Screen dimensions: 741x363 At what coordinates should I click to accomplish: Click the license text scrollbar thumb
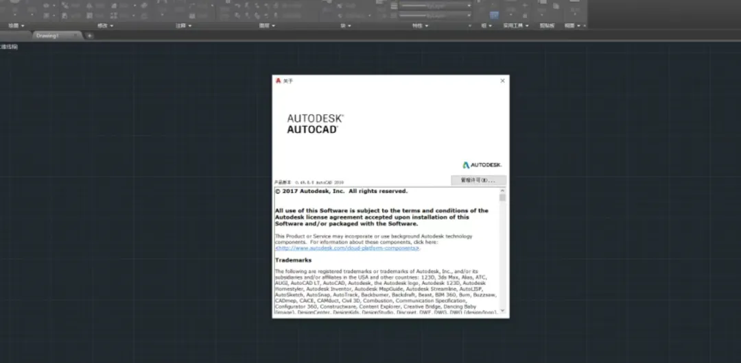tap(502, 197)
